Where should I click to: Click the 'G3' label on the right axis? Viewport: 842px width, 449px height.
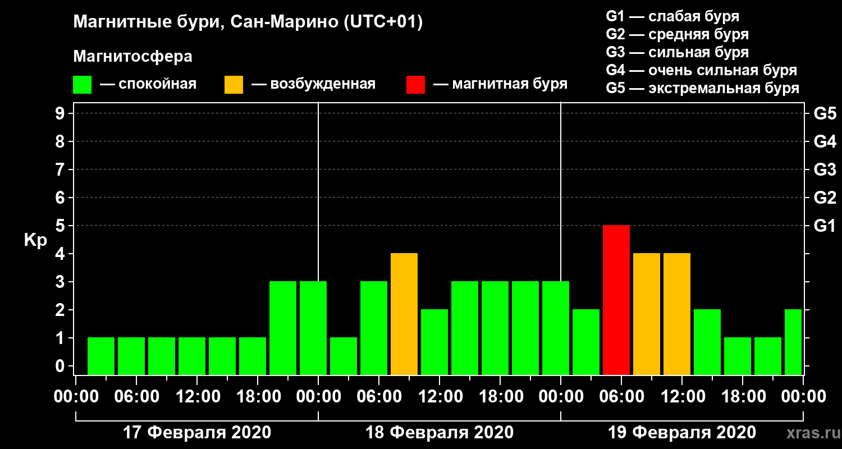point(825,169)
